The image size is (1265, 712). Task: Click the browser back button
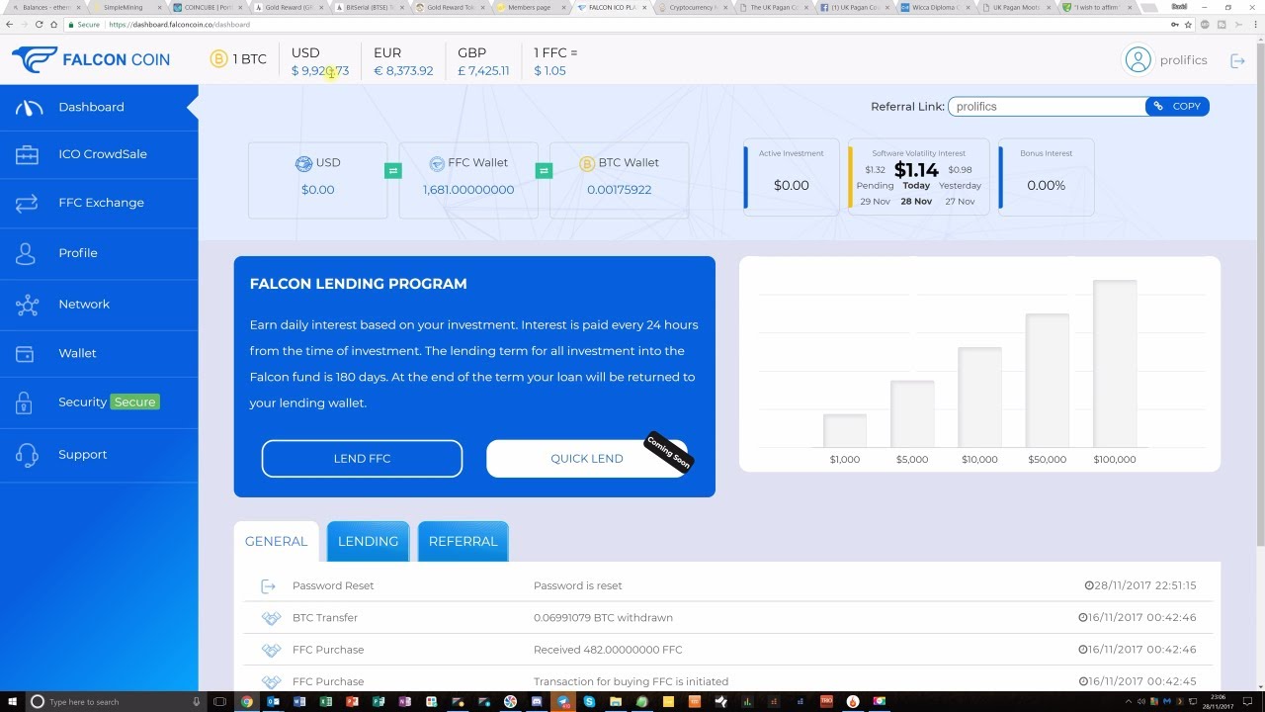tap(10, 25)
